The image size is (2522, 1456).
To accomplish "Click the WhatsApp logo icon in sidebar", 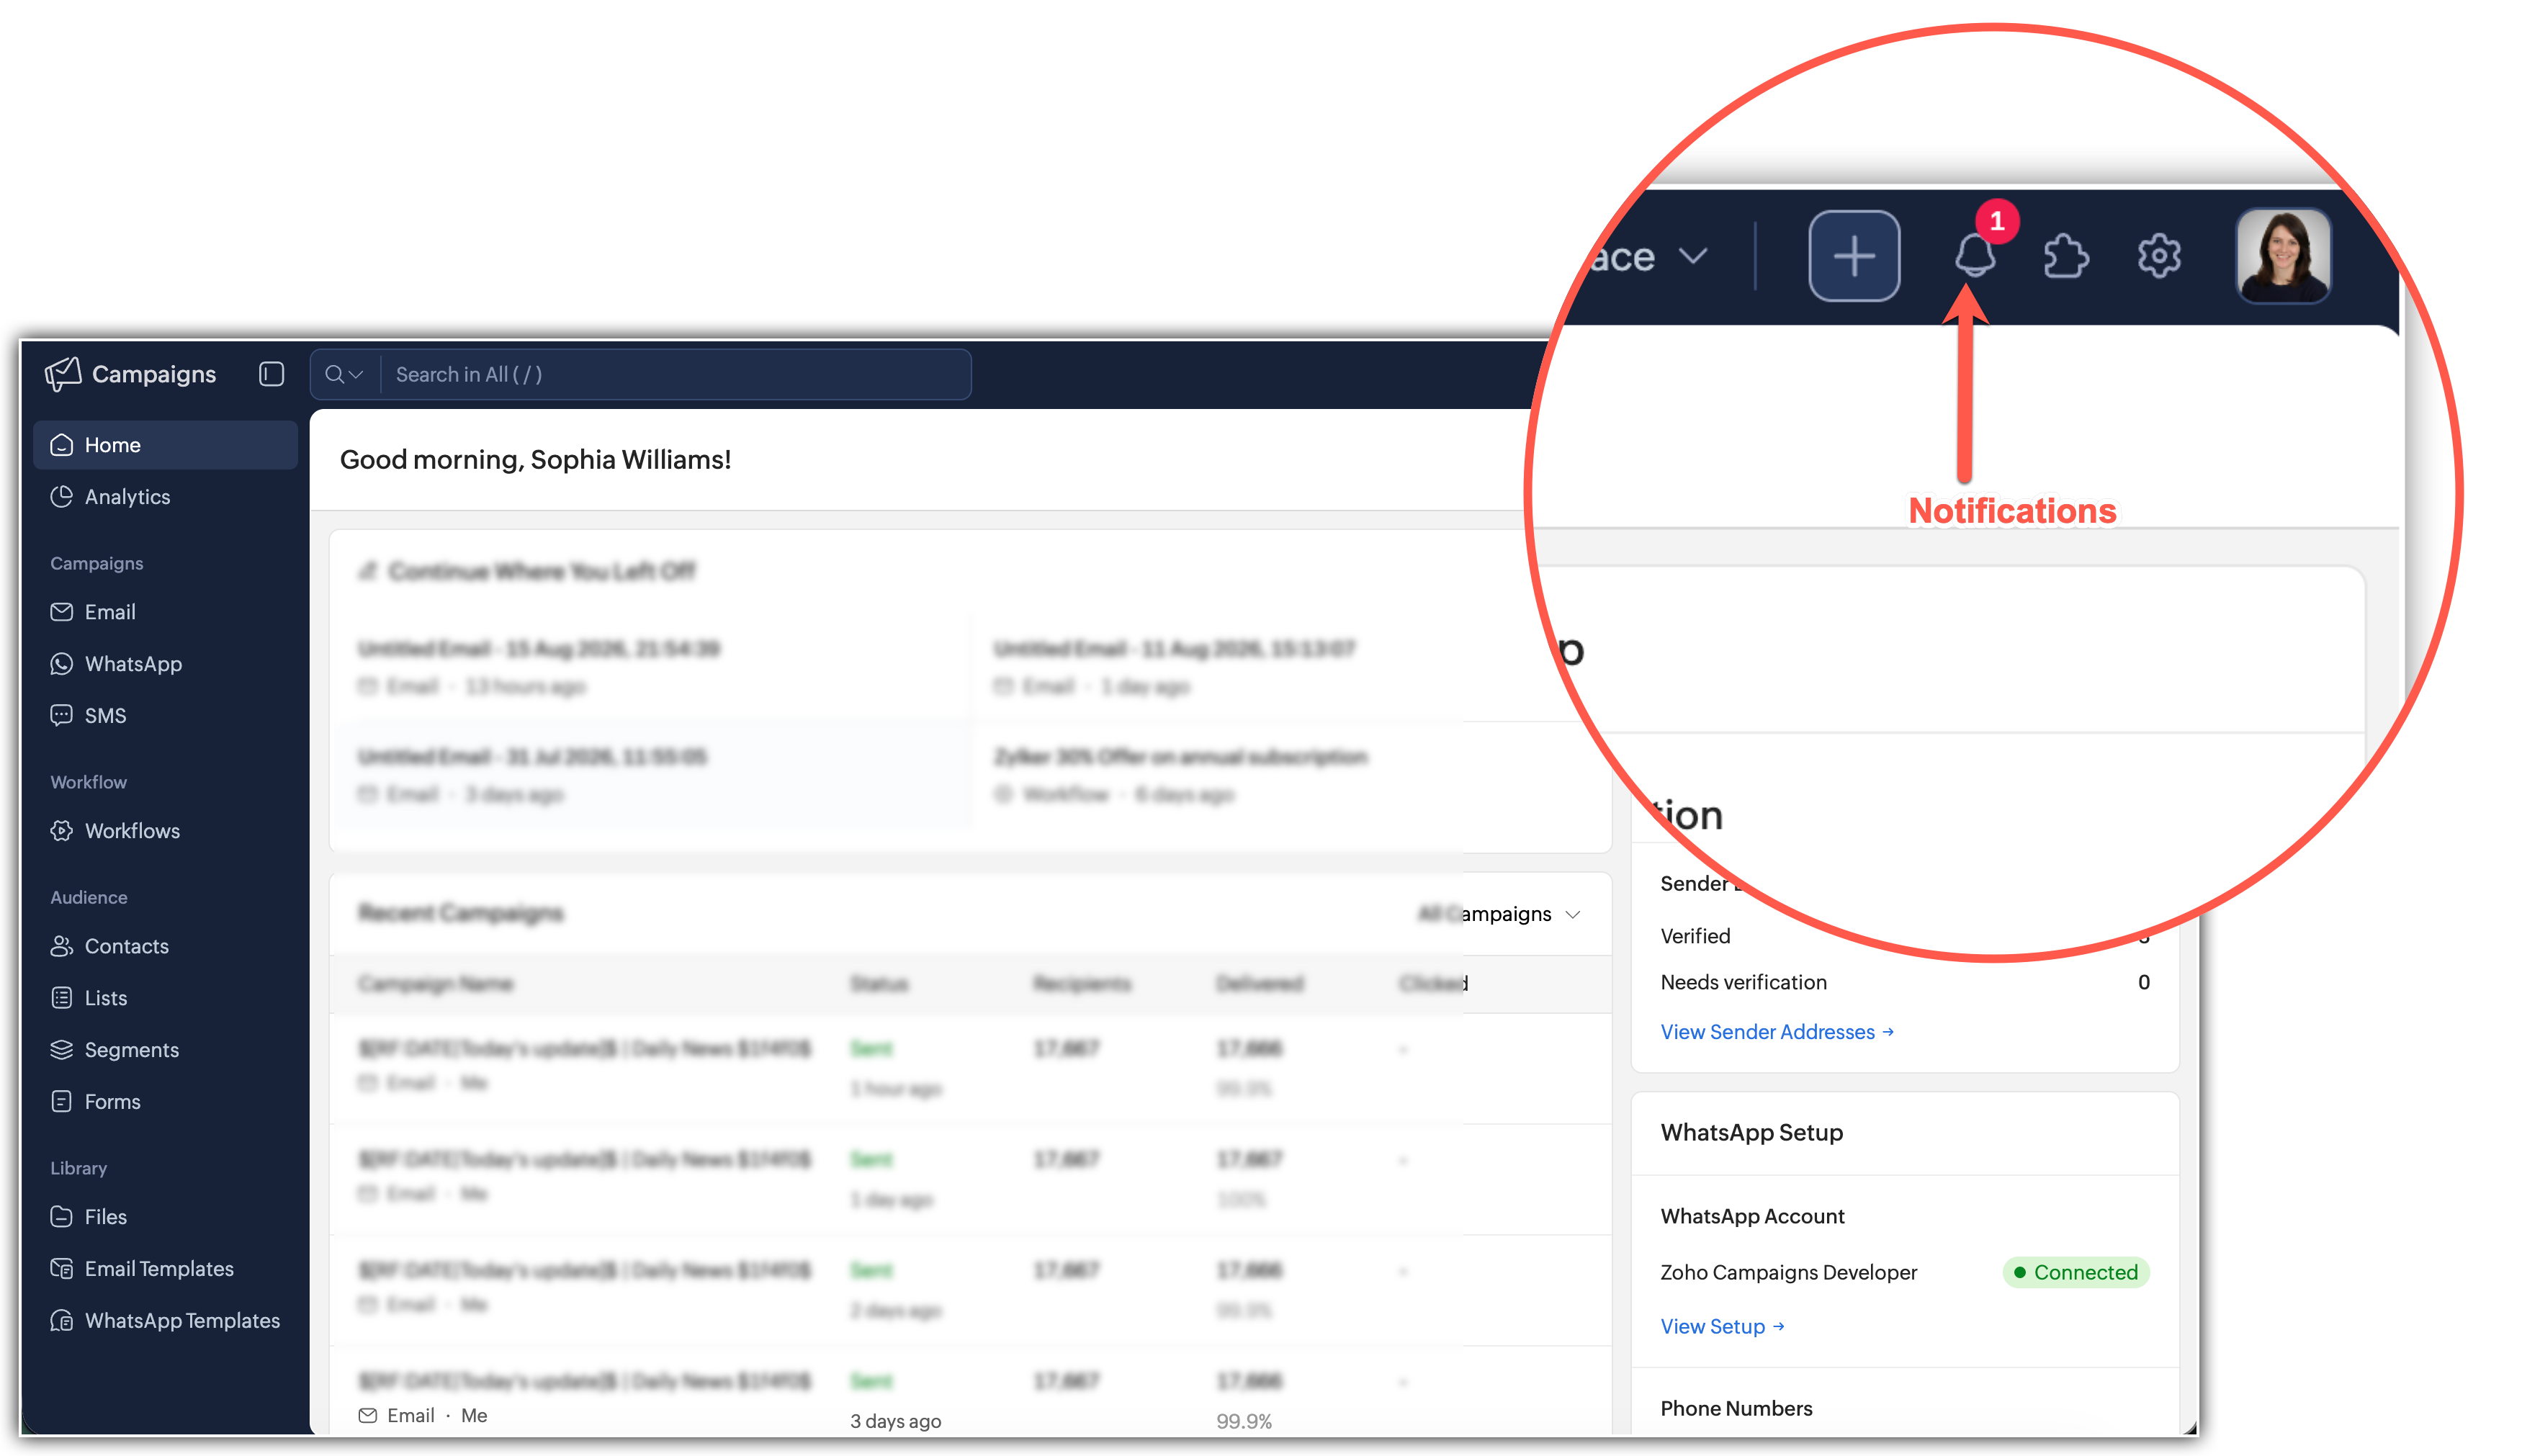I will [x=62, y=664].
